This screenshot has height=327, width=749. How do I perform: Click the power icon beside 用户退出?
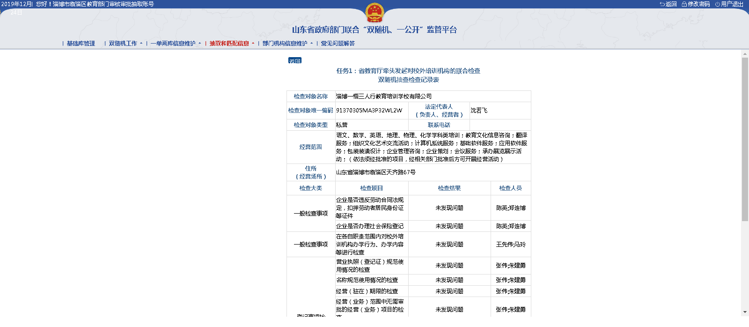click(x=717, y=4)
